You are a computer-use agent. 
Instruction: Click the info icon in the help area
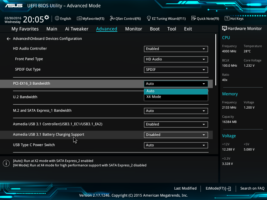pyautogui.click(x=6, y=163)
